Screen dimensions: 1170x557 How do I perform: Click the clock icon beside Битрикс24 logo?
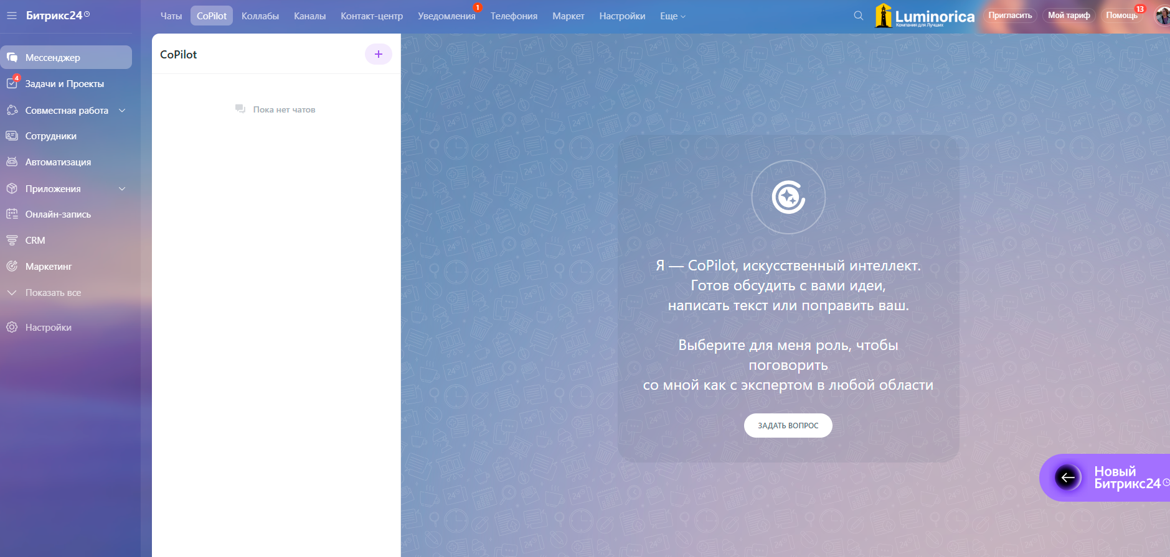tap(87, 14)
